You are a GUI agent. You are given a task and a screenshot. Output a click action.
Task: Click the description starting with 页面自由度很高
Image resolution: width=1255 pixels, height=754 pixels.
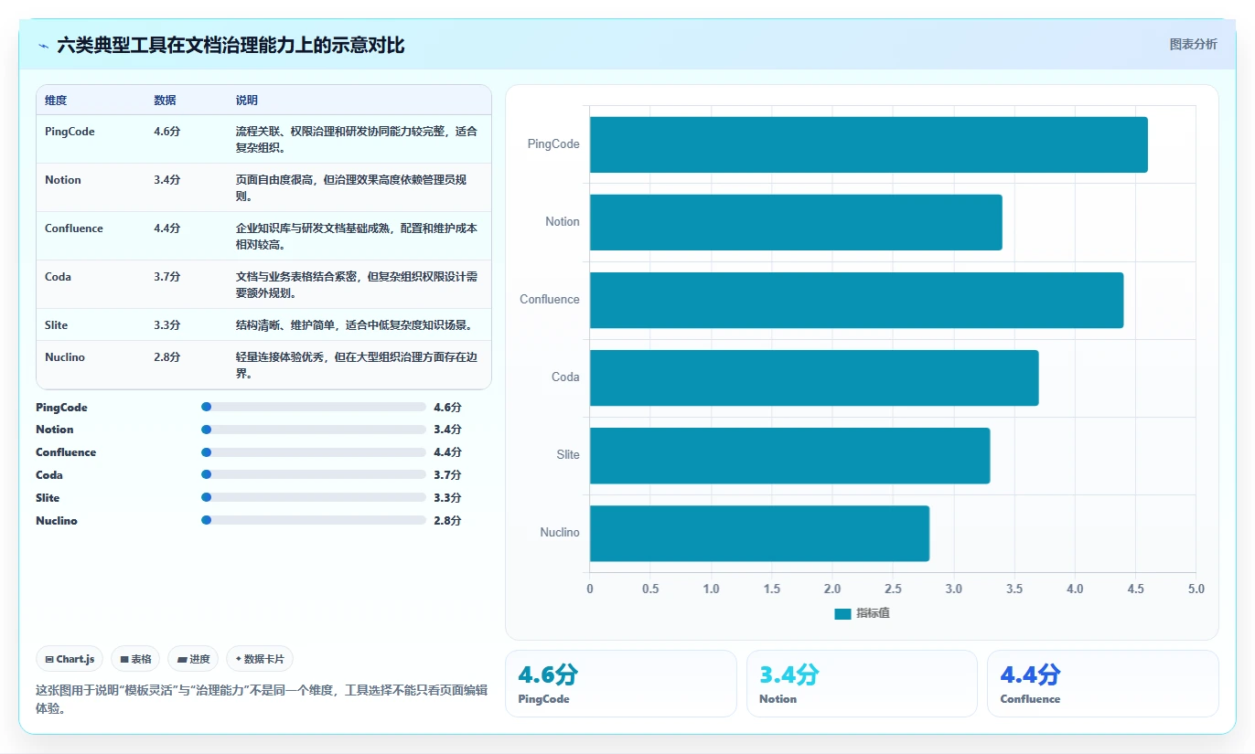click(351, 187)
